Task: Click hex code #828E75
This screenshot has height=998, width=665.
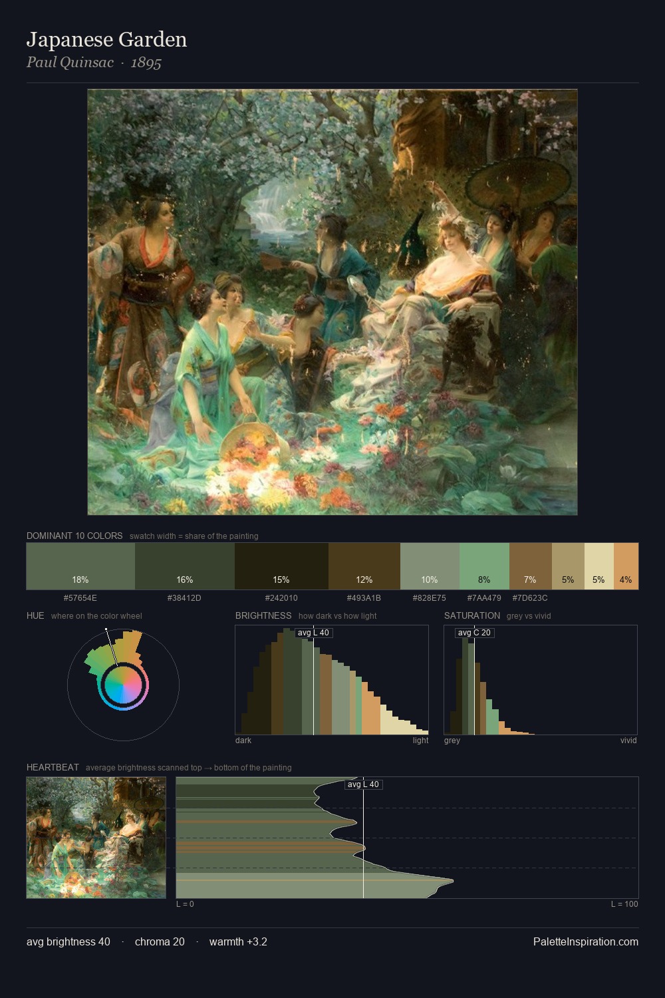Action: [430, 598]
